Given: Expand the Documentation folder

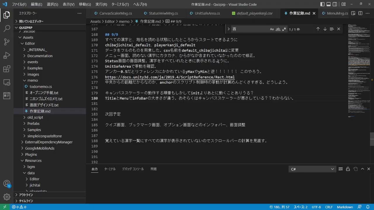Looking at the screenshot, I should 50,56.
